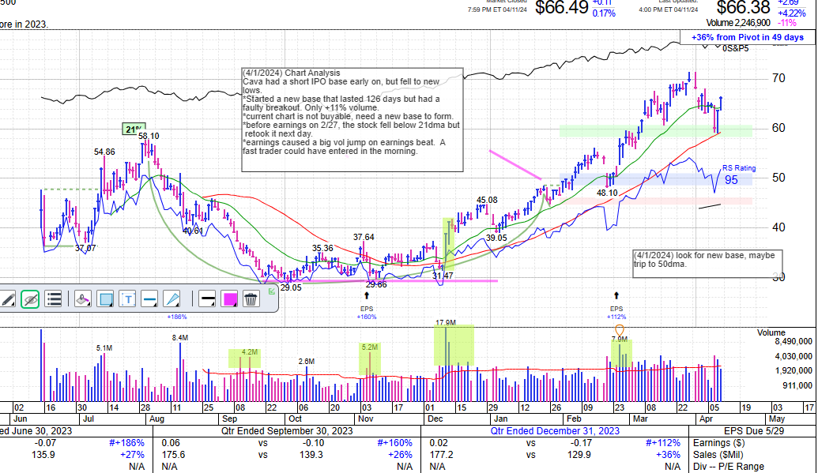Click the $66.49 after-hours price
This screenshot has width=818, height=473.
tap(561, 8)
